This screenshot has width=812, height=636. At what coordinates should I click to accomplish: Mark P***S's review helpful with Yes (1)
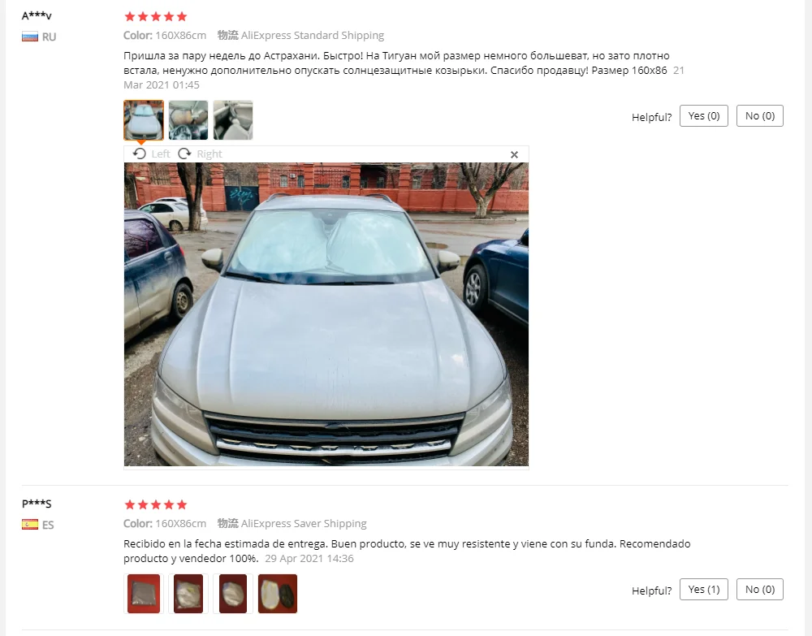[x=704, y=590]
